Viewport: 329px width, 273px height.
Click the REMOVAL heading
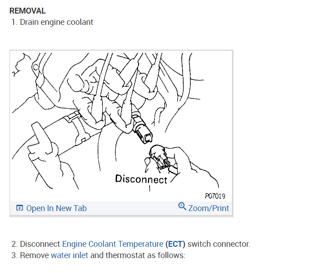(27, 11)
